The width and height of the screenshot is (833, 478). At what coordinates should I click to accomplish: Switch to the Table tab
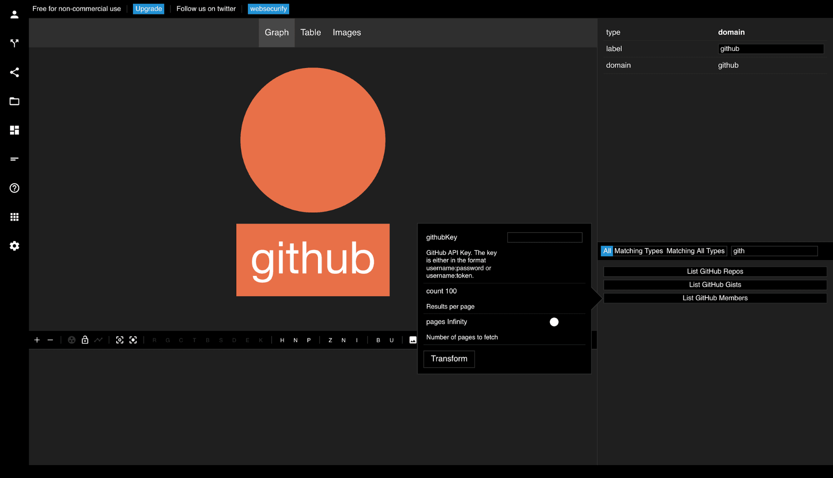point(310,33)
